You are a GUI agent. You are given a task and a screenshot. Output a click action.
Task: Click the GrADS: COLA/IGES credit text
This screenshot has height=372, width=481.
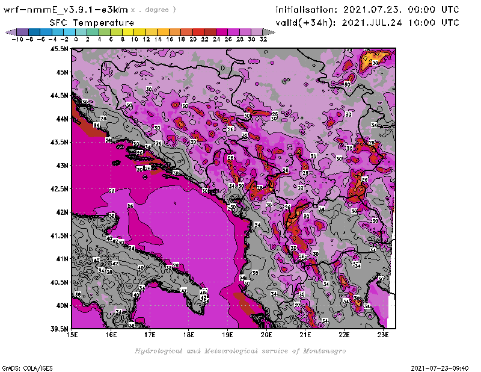point(27,368)
